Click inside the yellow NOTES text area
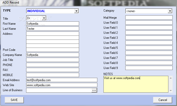 pos(136,84)
